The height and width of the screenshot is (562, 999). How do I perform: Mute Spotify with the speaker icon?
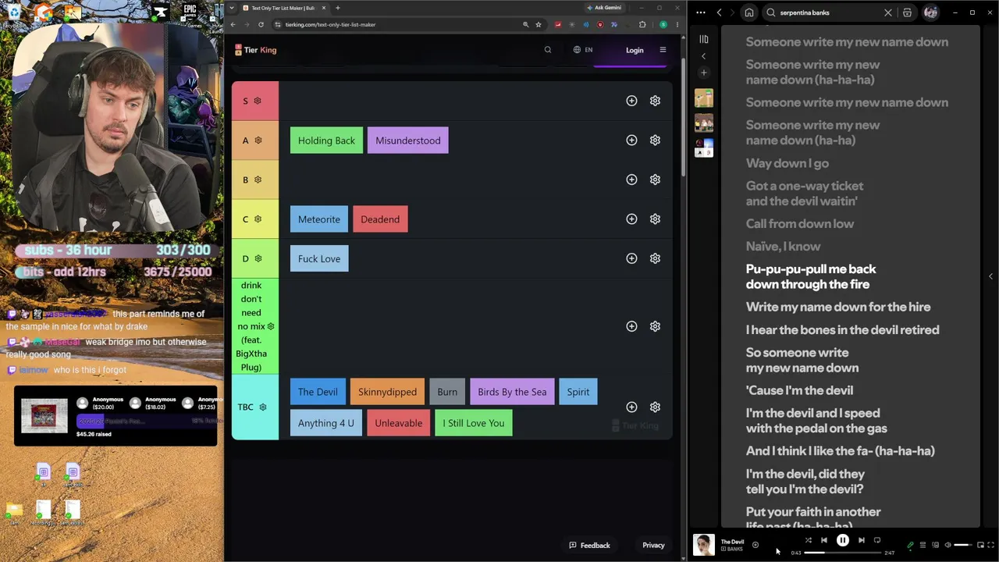click(947, 545)
